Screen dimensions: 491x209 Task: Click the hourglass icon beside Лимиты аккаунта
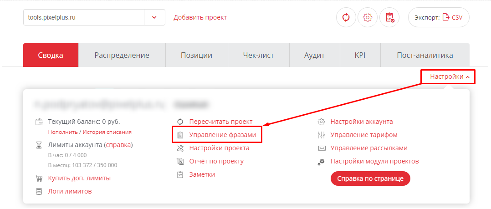point(39,145)
